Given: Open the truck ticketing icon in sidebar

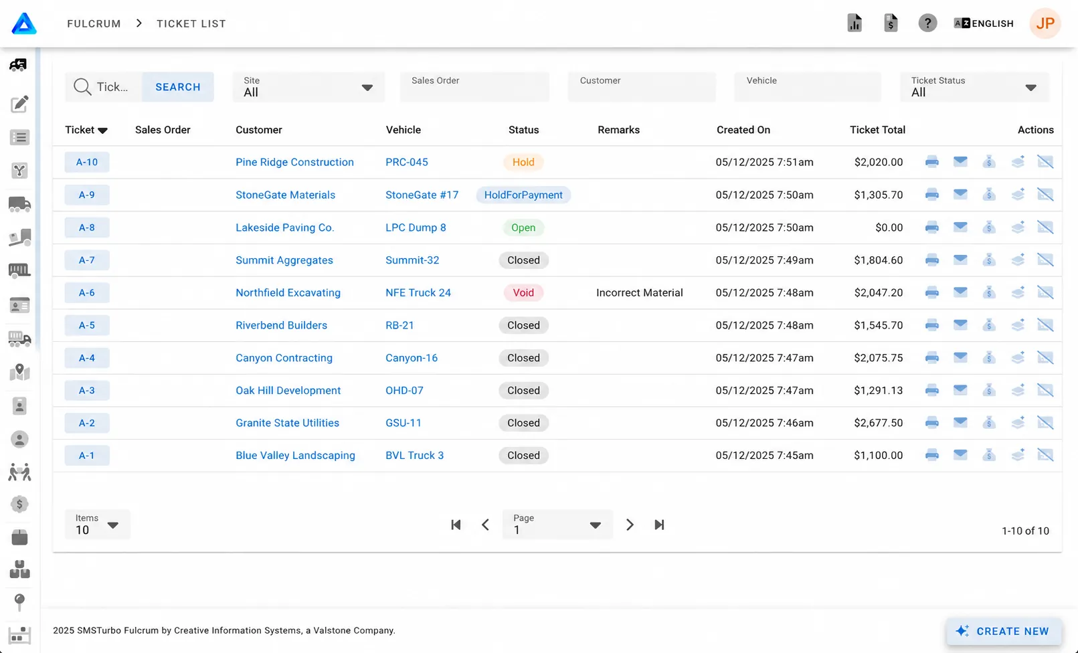Looking at the screenshot, I should [19, 65].
